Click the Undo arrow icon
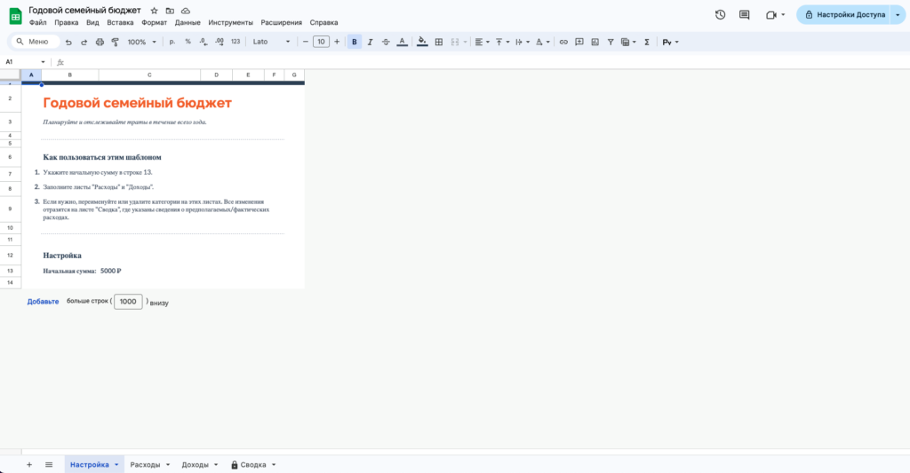This screenshot has width=910, height=473. (x=68, y=42)
